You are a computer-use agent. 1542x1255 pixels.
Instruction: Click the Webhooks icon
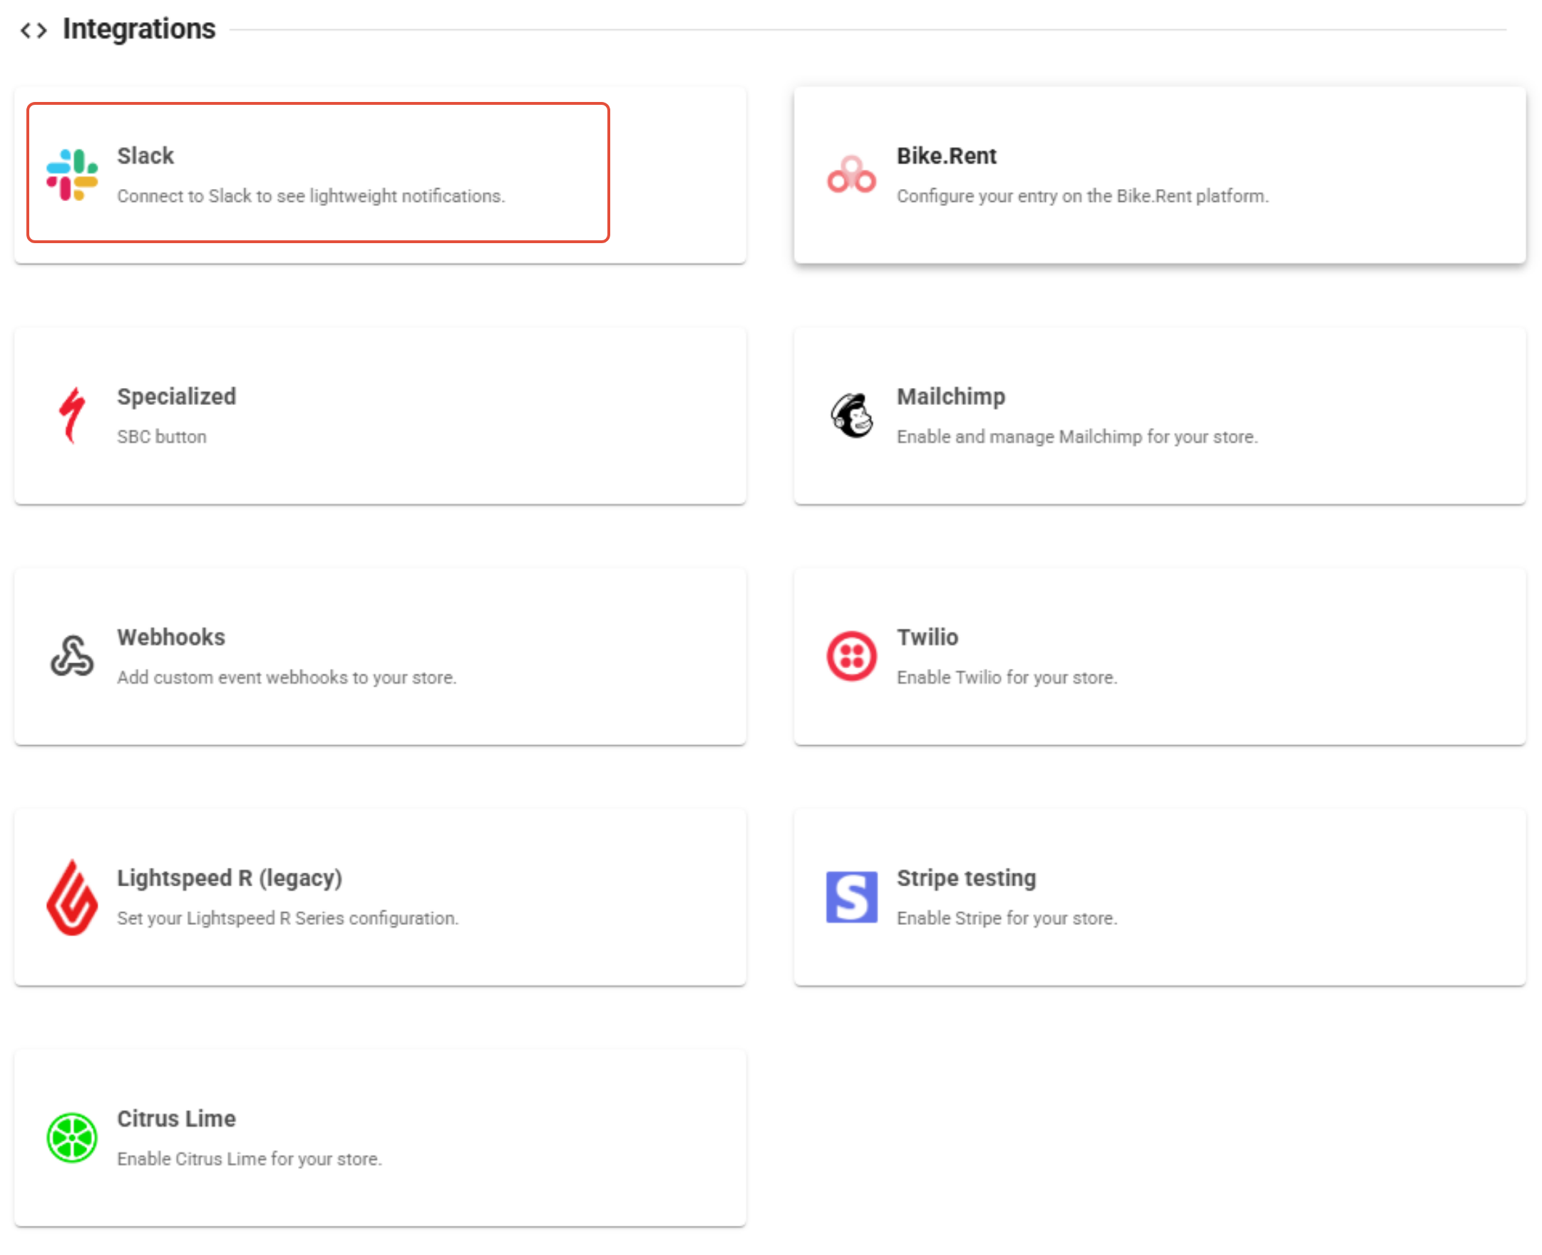point(71,657)
